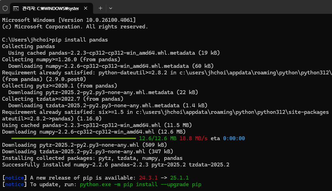Click the second blue 'notice' label
The height and width of the screenshot is (191, 332).
pos(15,184)
